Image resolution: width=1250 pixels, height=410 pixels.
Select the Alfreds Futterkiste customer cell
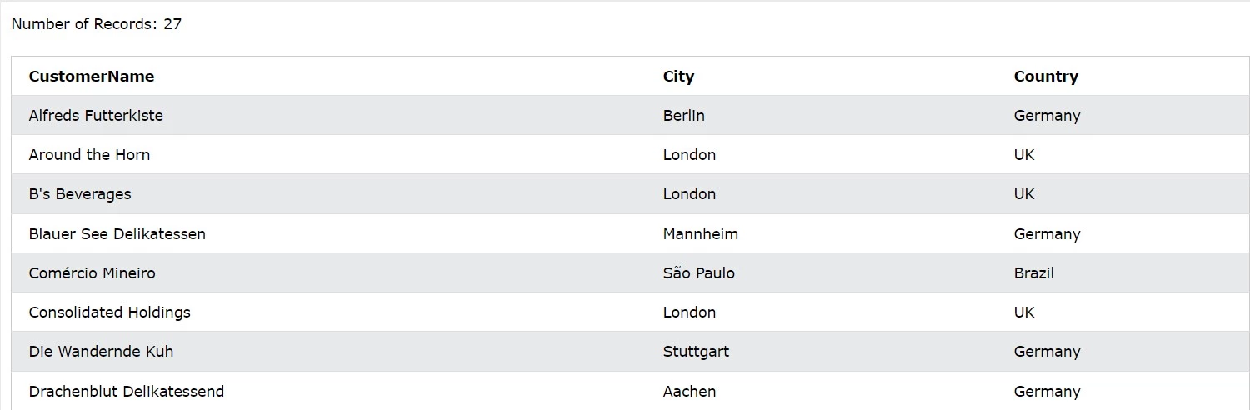tap(96, 116)
